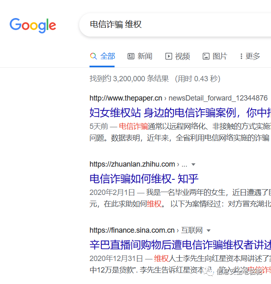Click the zhuanlan.zhihu.com result URL
The image size is (271, 284).
[x=132, y=164]
